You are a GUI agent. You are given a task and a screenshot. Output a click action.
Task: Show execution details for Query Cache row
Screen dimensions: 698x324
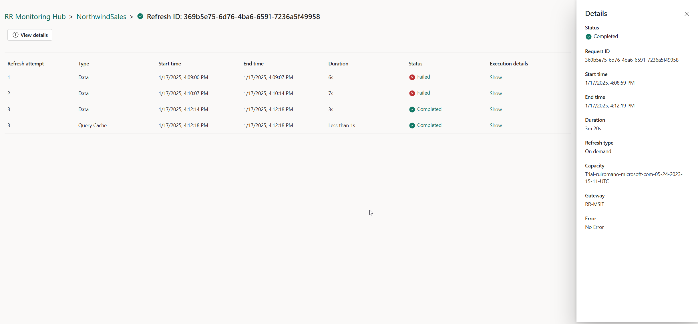(496, 125)
